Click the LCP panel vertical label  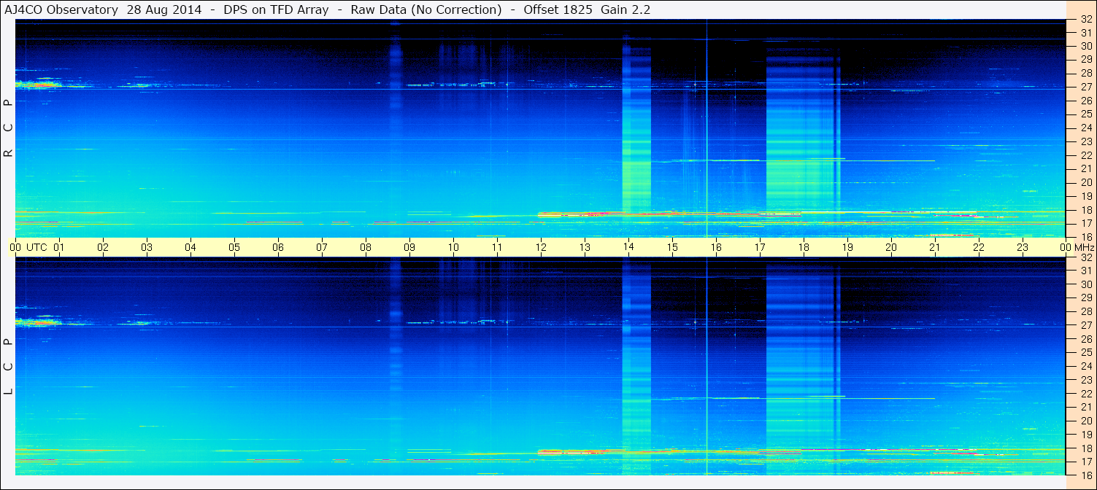[9, 367]
